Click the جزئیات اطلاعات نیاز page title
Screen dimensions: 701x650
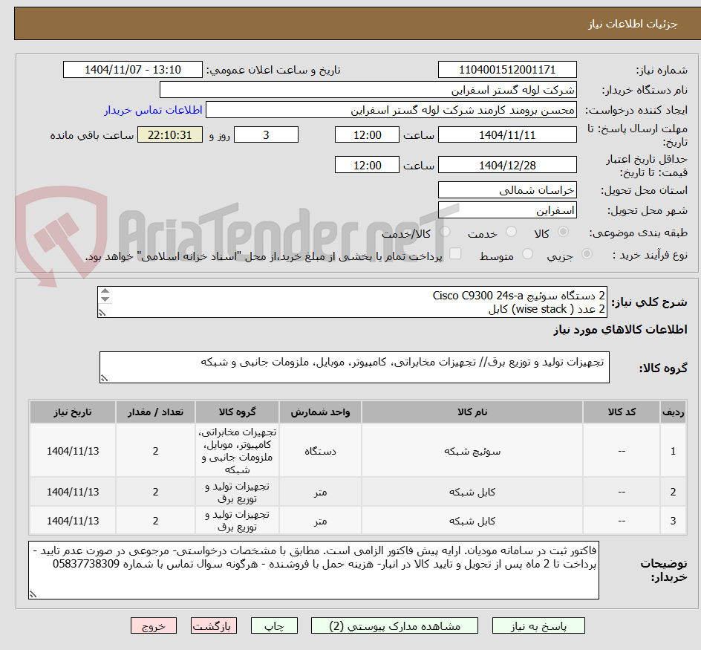pos(633,24)
